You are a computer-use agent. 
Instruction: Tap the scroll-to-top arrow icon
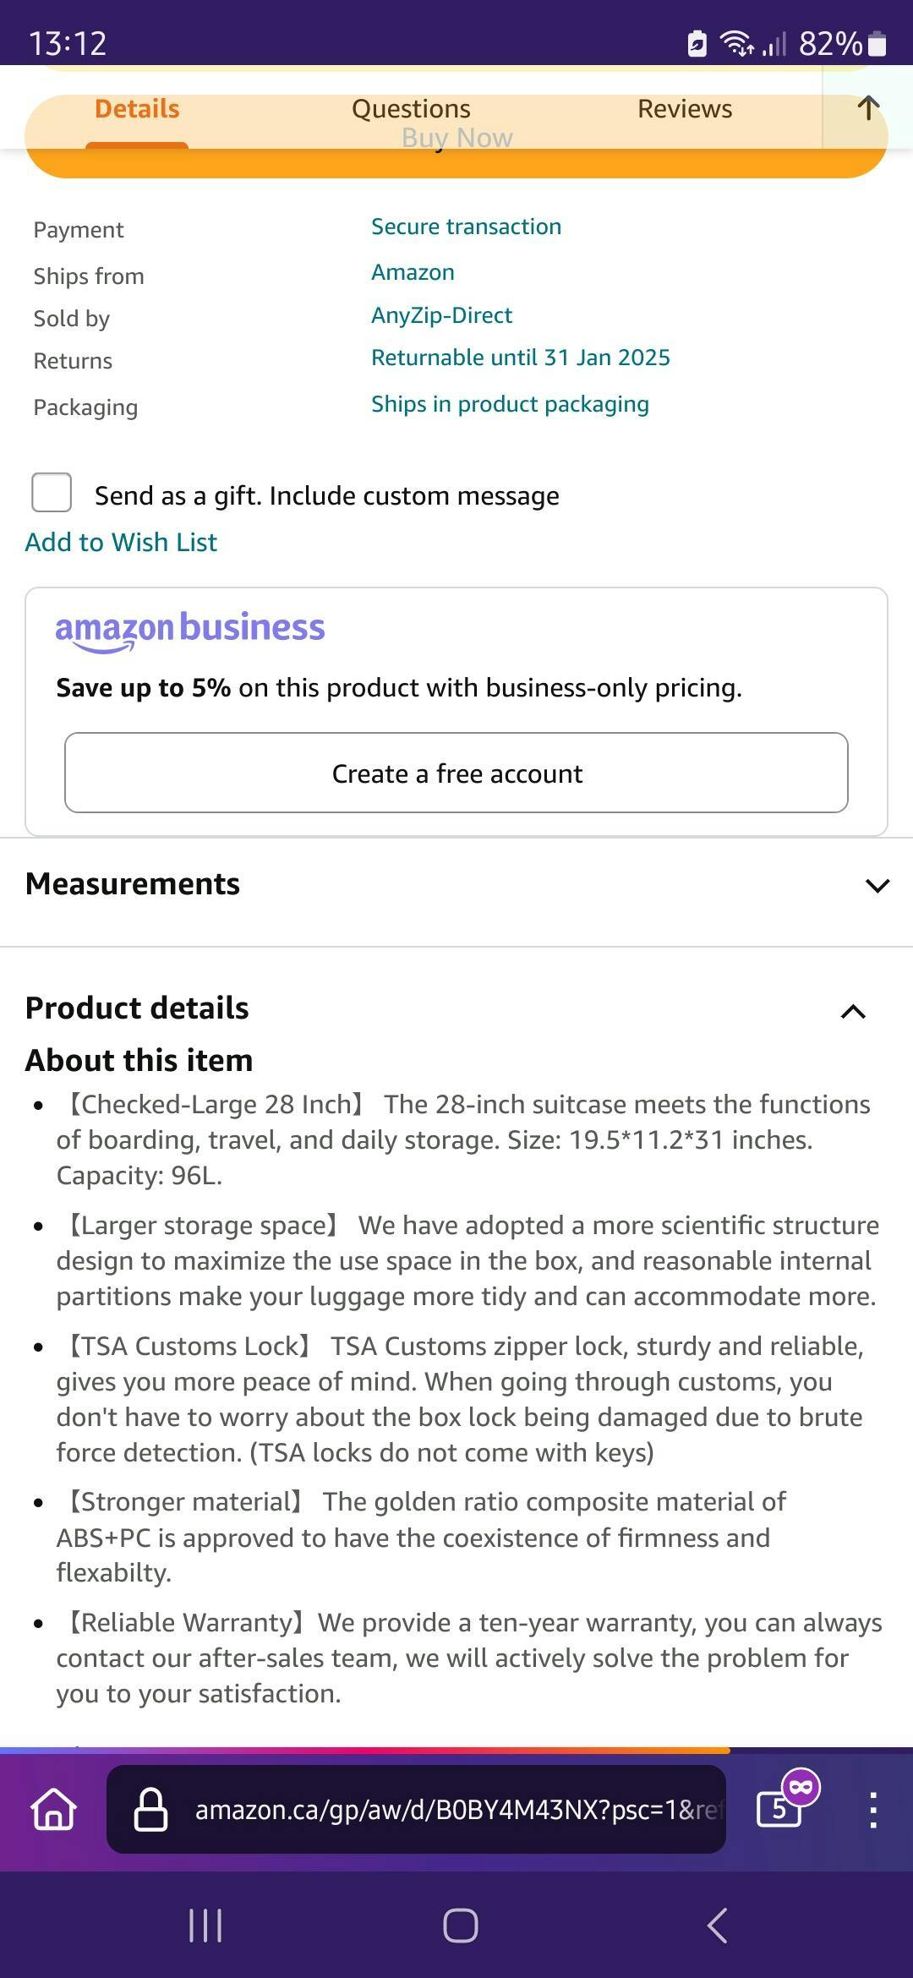point(867,108)
